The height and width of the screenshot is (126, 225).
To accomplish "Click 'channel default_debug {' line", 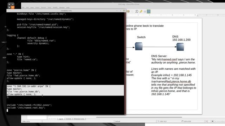I will [x=32, y=38].
